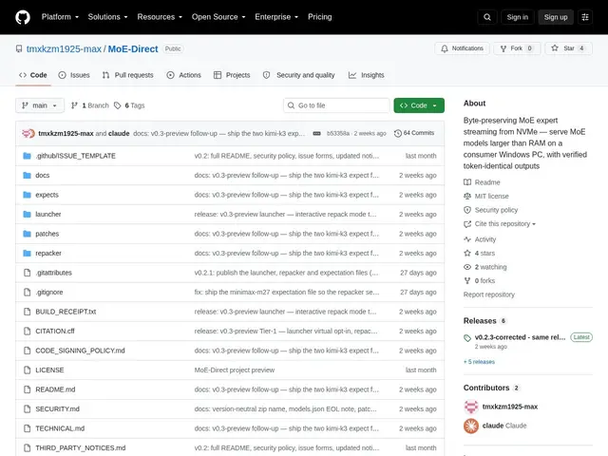
Task: Expand the Platform menu
Action: (x=60, y=17)
